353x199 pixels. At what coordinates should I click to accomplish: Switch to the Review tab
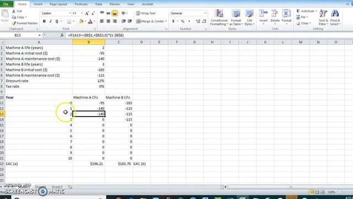pos(115,4)
